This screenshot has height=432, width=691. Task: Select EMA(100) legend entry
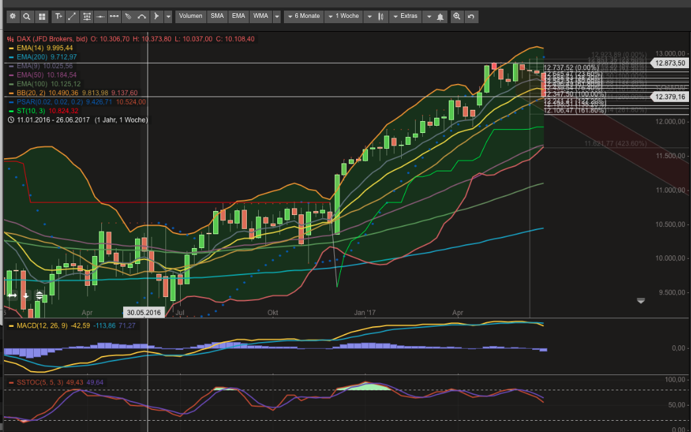pos(44,83)
